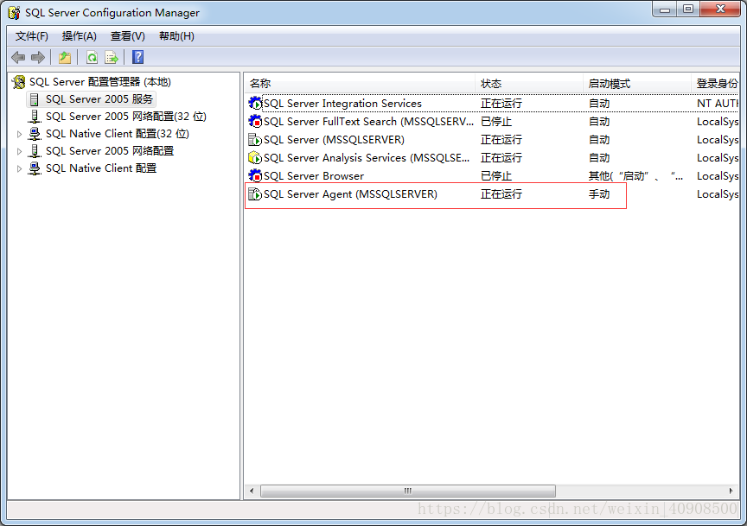The image size is (747, 526).
Task: Sort by the 名称 column header
Action: point(360,84)
